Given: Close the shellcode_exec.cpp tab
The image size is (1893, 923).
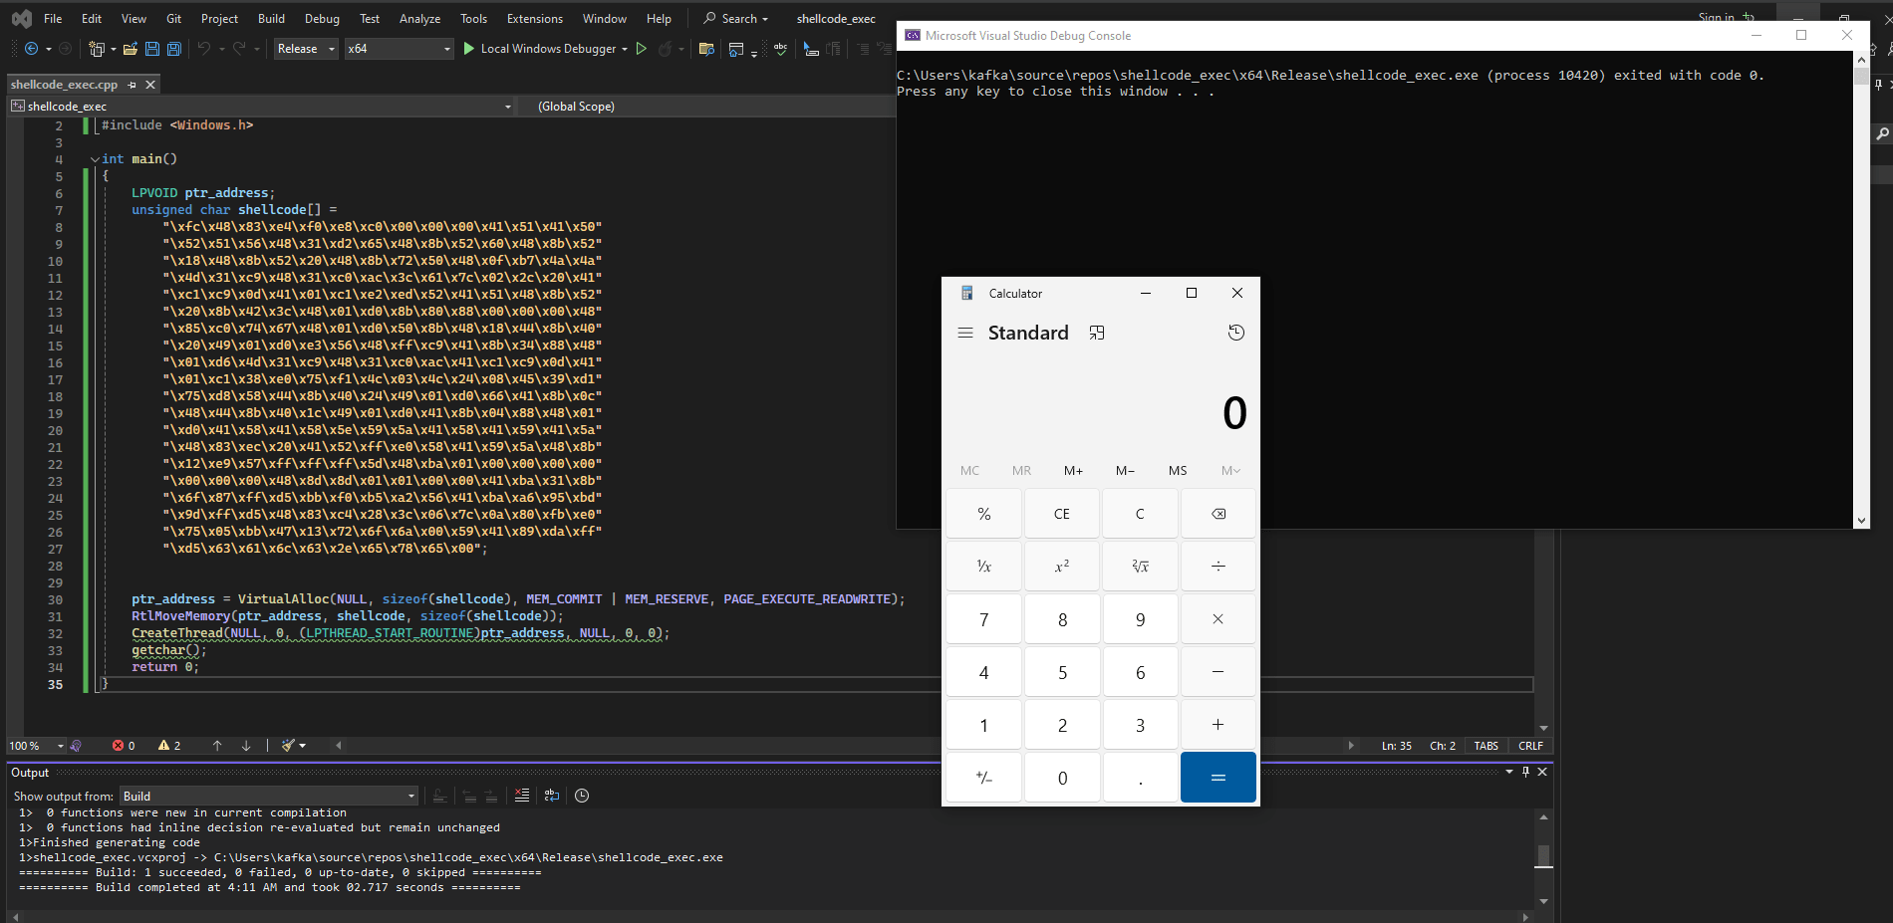Looking at the screenshot, I should click(x=151, y=85).
